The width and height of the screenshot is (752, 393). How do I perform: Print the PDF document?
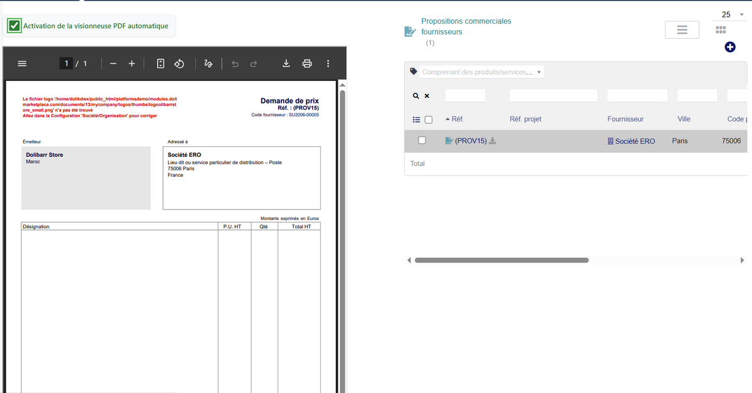click(x=307, y=63)
